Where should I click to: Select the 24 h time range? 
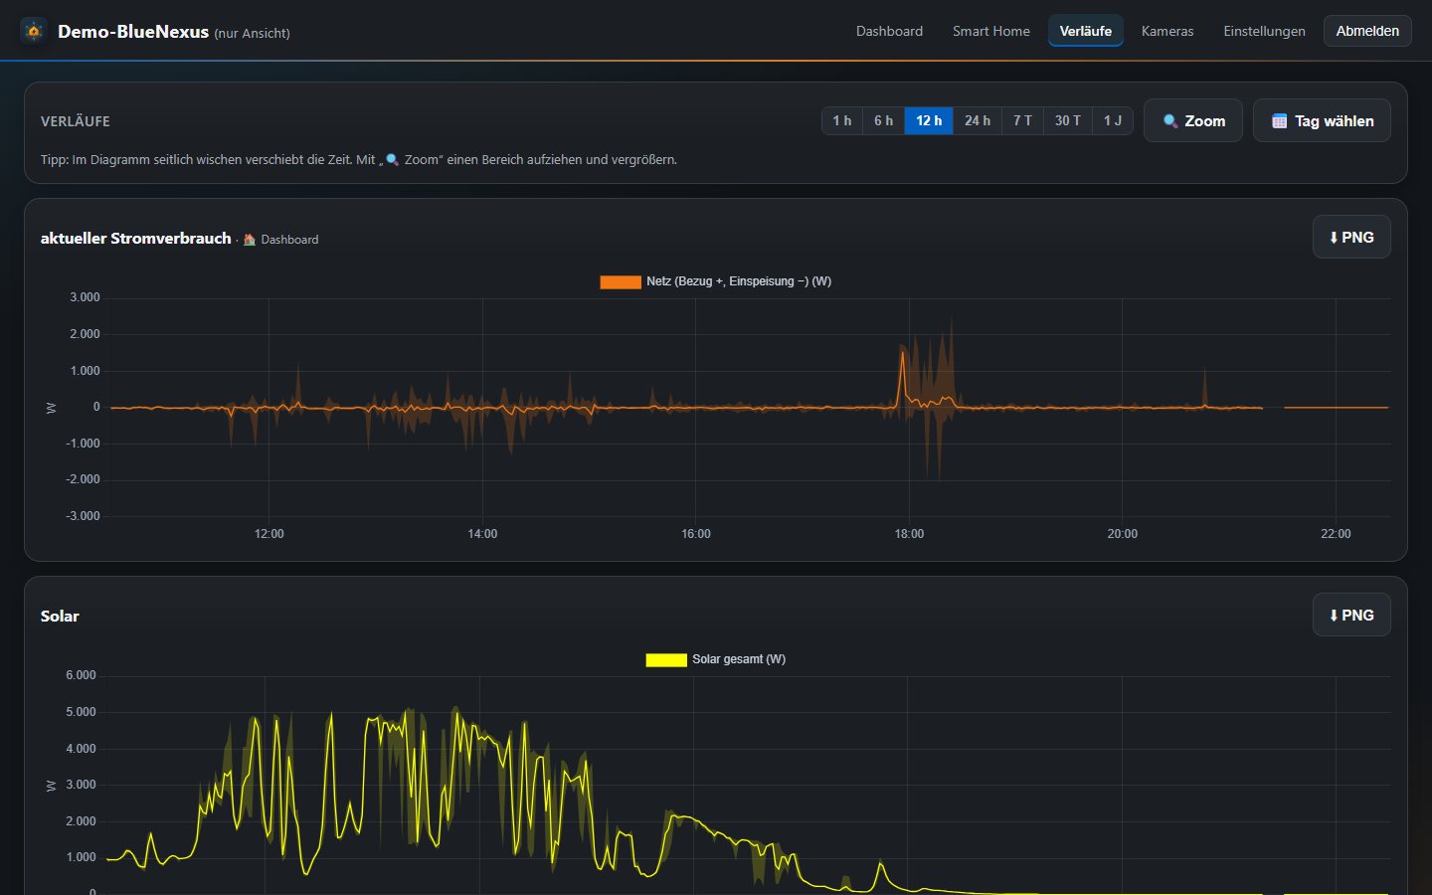point(978,121)
